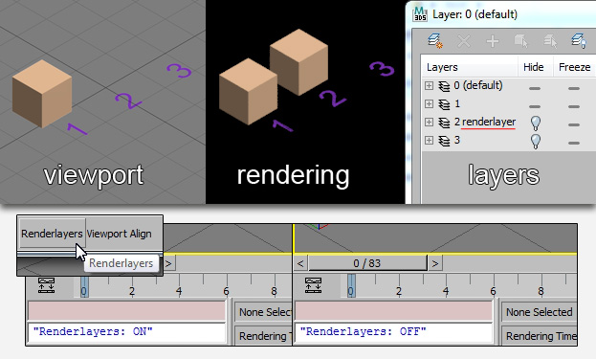Click the Highlight Selected Objects' Layers icon
This screenshot has width=596, height=359.
click(x=550, y=41)
